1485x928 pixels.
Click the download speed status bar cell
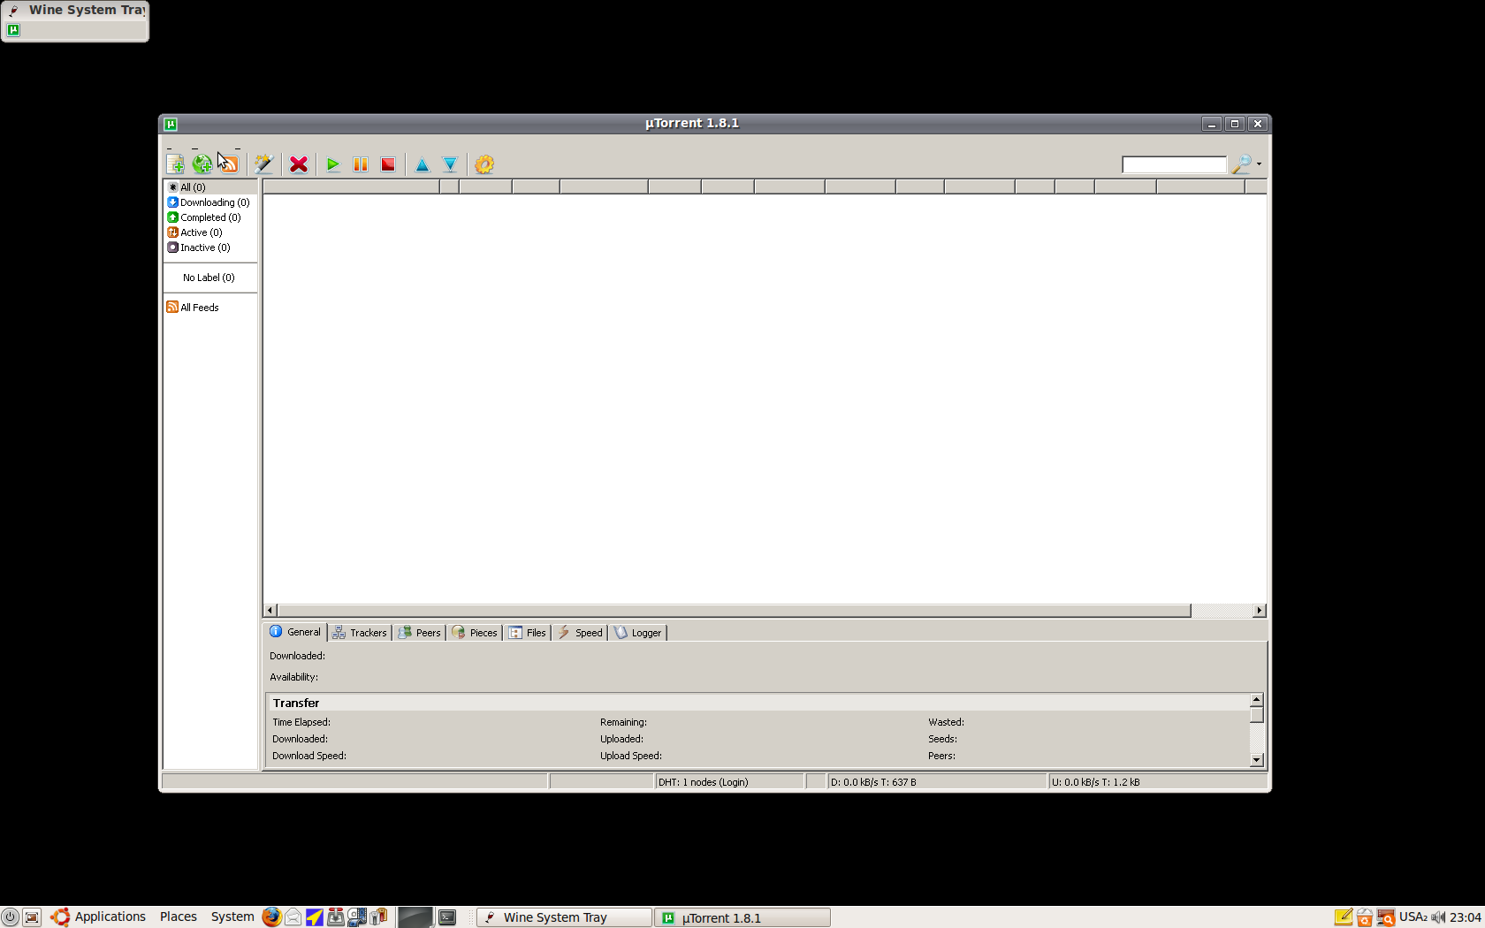coord(937,782)
